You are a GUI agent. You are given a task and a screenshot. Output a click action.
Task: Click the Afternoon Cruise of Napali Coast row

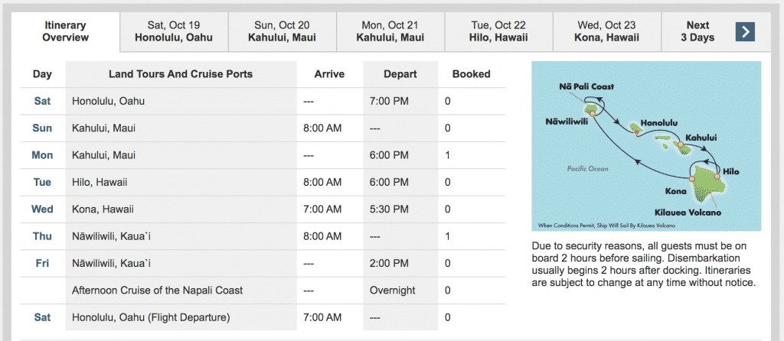coord(263,290)
